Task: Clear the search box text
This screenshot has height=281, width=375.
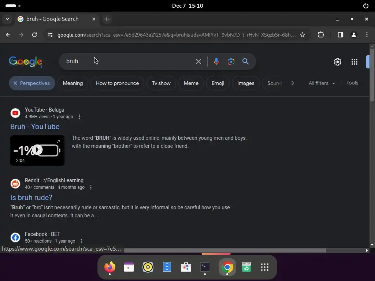Action: coord(198,61)
